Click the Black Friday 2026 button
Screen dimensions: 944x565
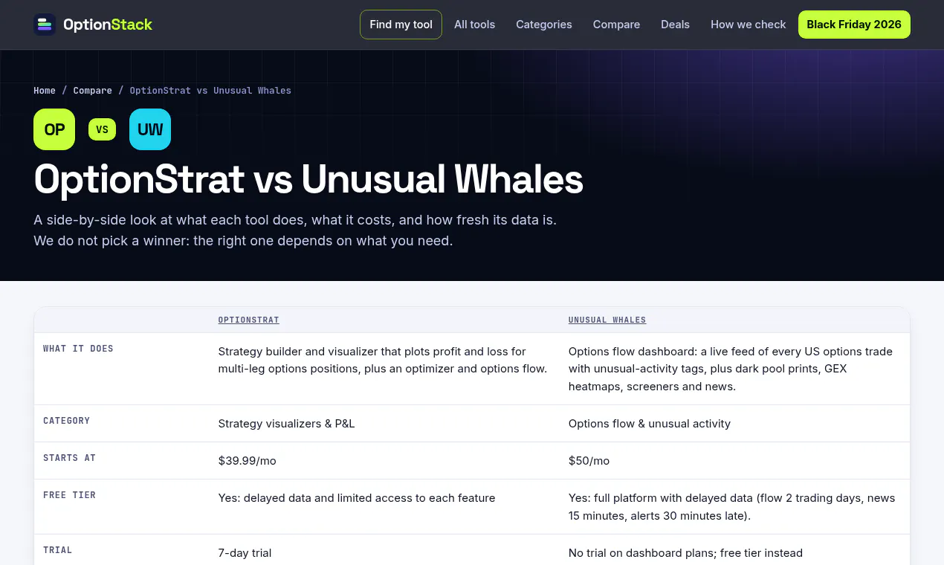(x=854, y=25)
